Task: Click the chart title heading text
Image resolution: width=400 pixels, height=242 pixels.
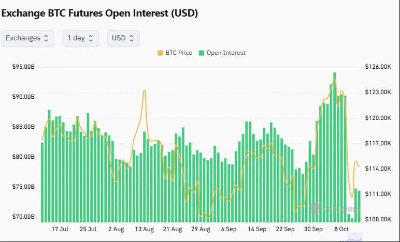Action: (x=99, y=13)
